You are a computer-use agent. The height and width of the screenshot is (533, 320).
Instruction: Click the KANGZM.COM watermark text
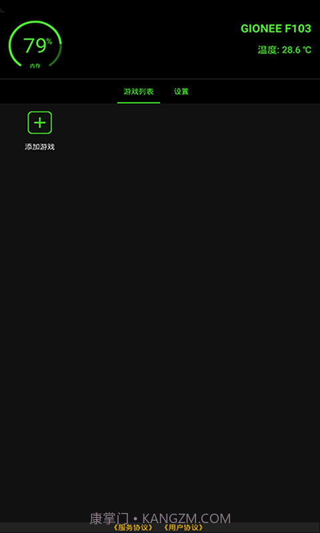187,518
